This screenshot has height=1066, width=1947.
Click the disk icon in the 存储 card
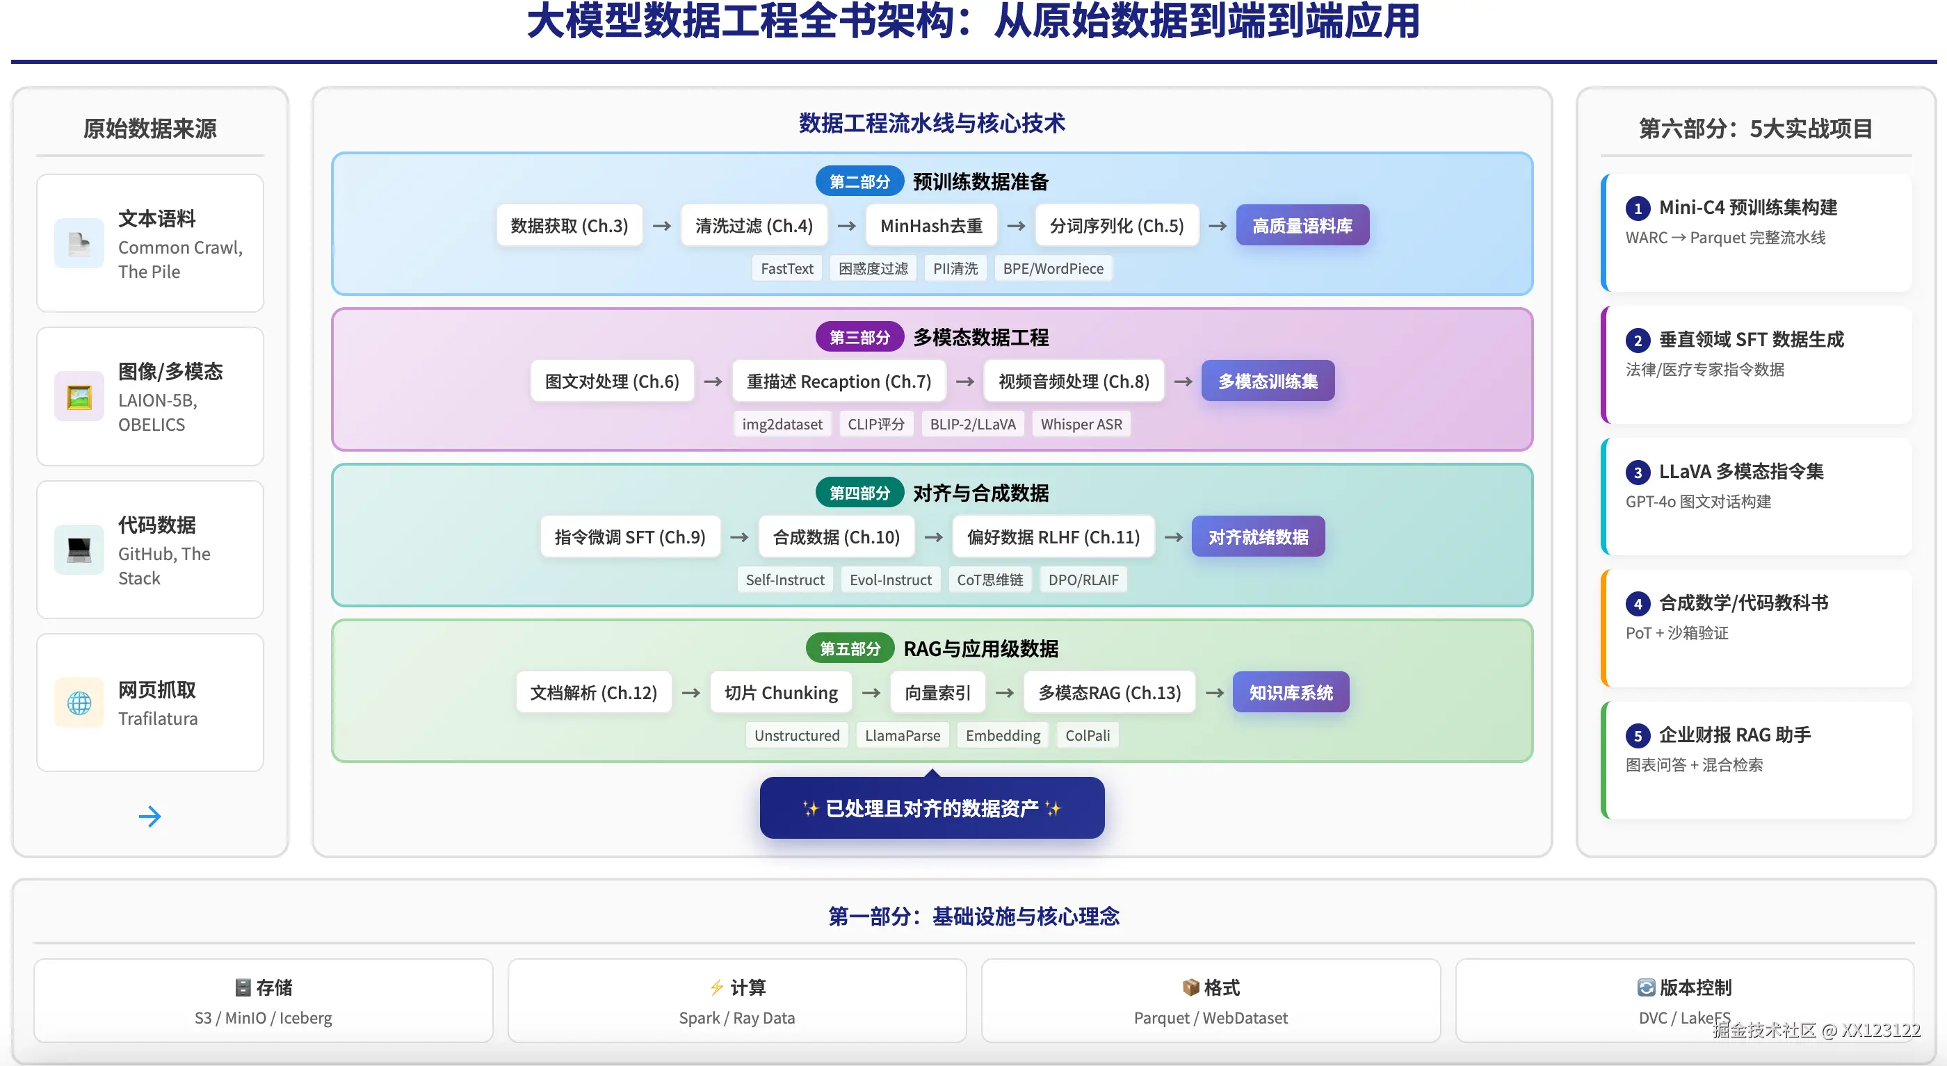point(243,987)
